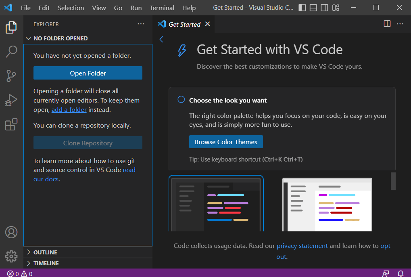Open the Go menu

[x=118, y=8]
